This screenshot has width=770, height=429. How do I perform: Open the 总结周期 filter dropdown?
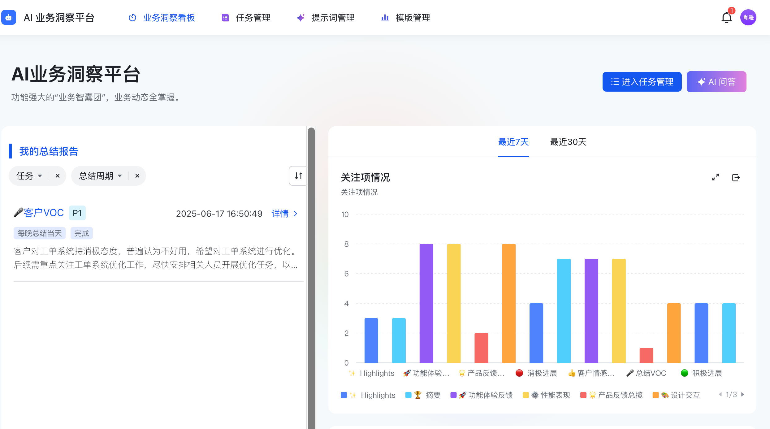click(100, 176)
